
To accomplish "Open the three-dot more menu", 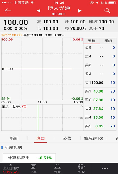I will pos(105,168).
